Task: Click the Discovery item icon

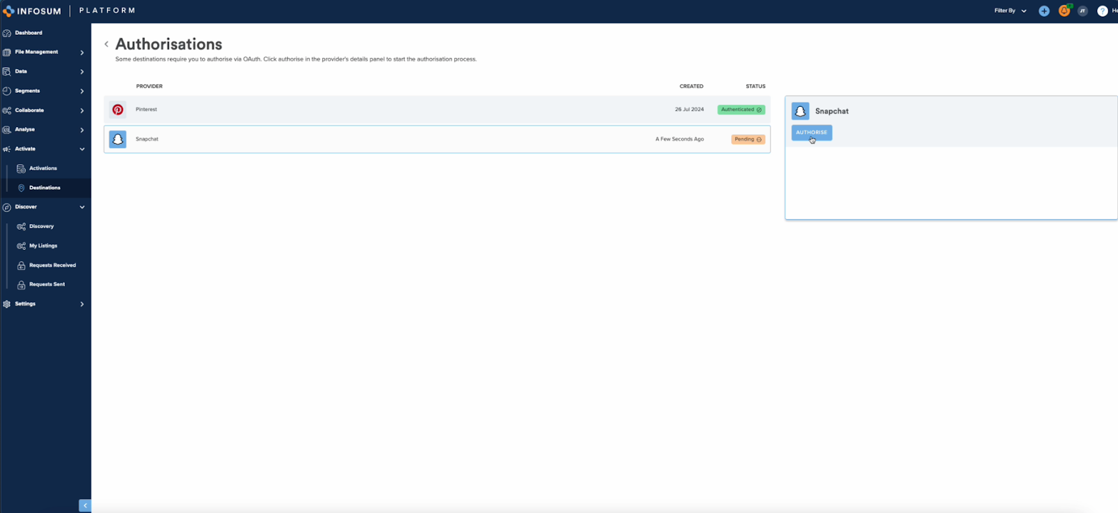Action: click(x=21, y=226)
